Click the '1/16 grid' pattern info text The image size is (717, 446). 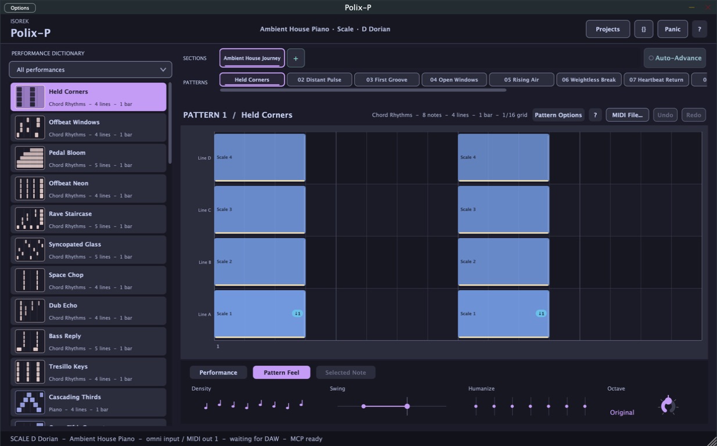point(515,115)
